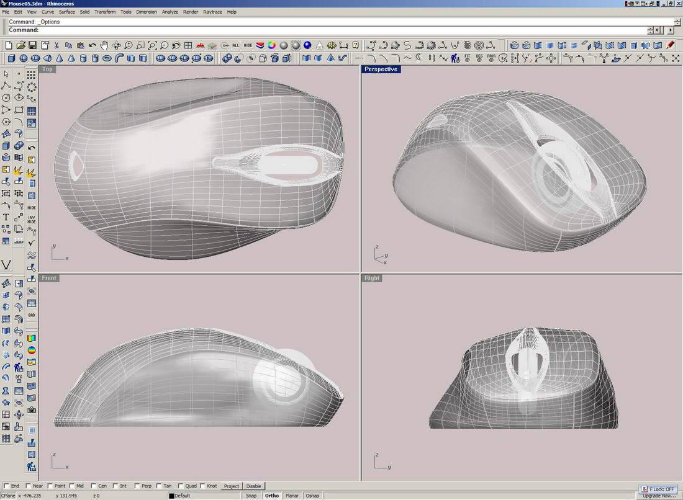This screenshot has width=683, height=500.
Task: Click the Undo arrow in top toolbar
Action: click(x=93, y=45)
